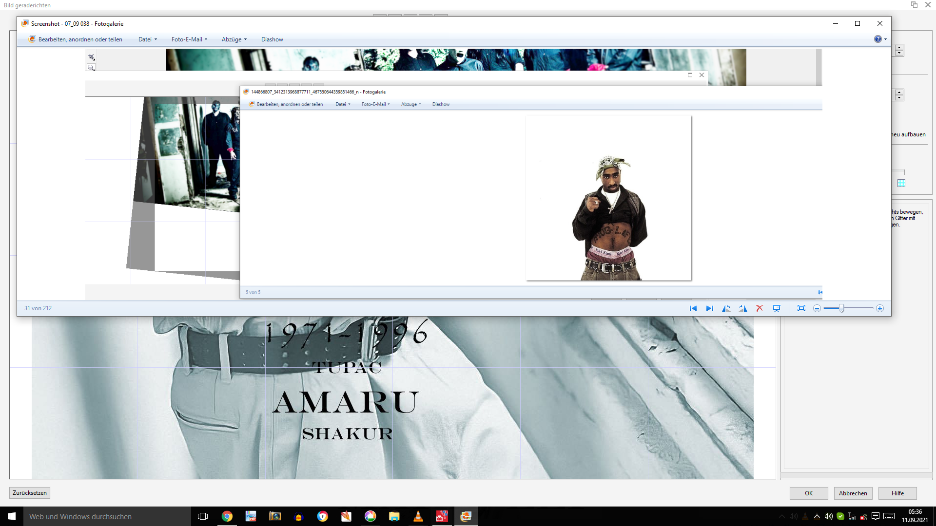The width and height of the screenshot is (936, 526).
Task: Open the Foto-E-Mail menu
Action: (189, 39)
